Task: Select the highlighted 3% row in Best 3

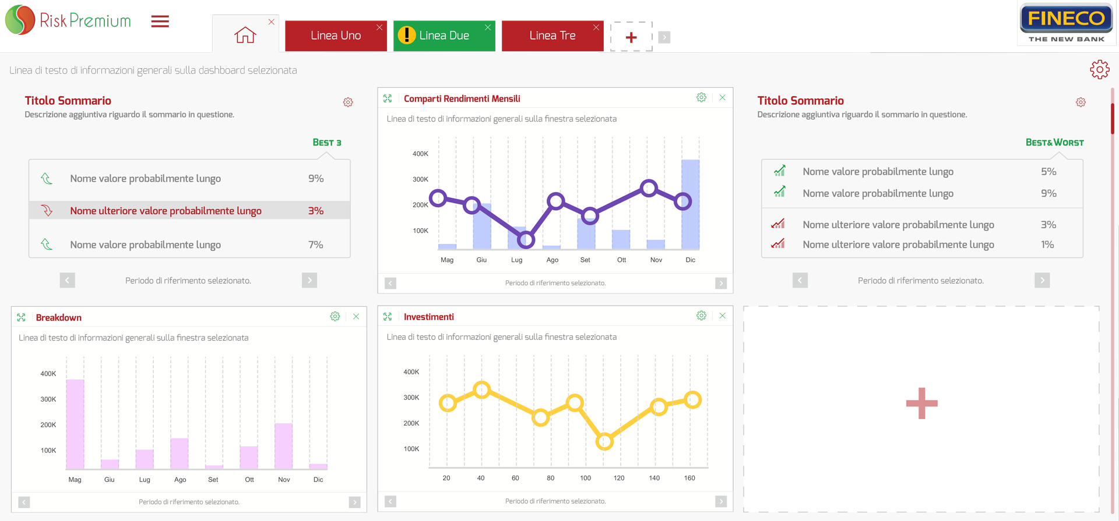Action: click(189, 211)
